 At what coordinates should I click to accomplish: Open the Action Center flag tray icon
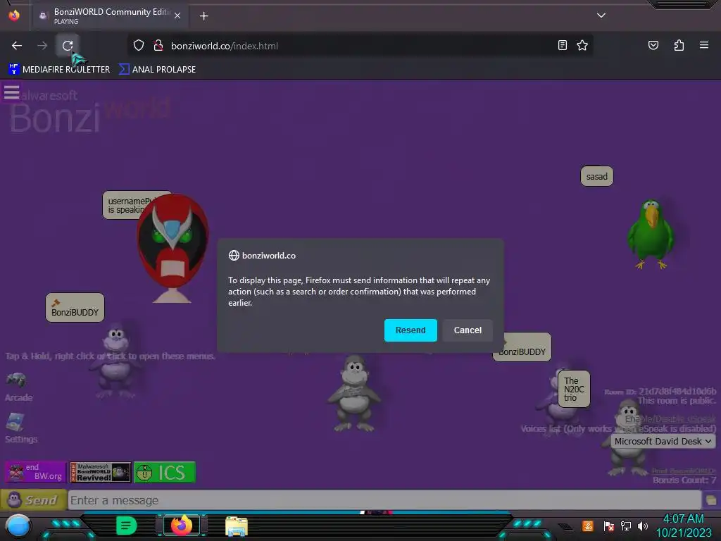[x=608, y=526]
